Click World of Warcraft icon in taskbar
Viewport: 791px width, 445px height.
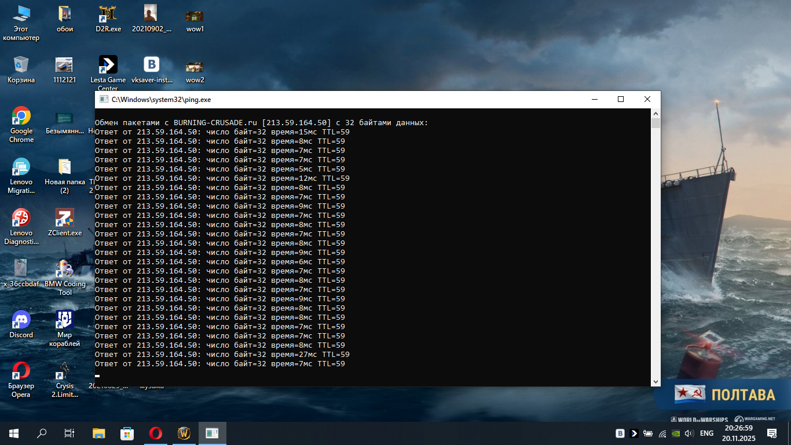point(184,433)
